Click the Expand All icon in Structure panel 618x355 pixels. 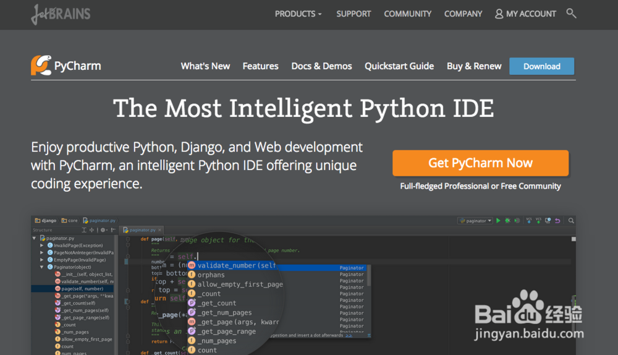[84, 230]
